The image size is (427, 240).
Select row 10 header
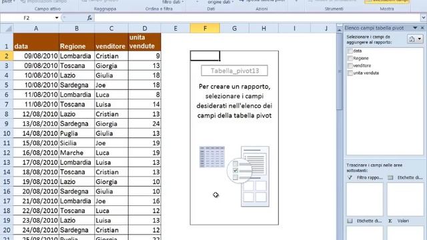pyautogui.click(x=7, y=133)
